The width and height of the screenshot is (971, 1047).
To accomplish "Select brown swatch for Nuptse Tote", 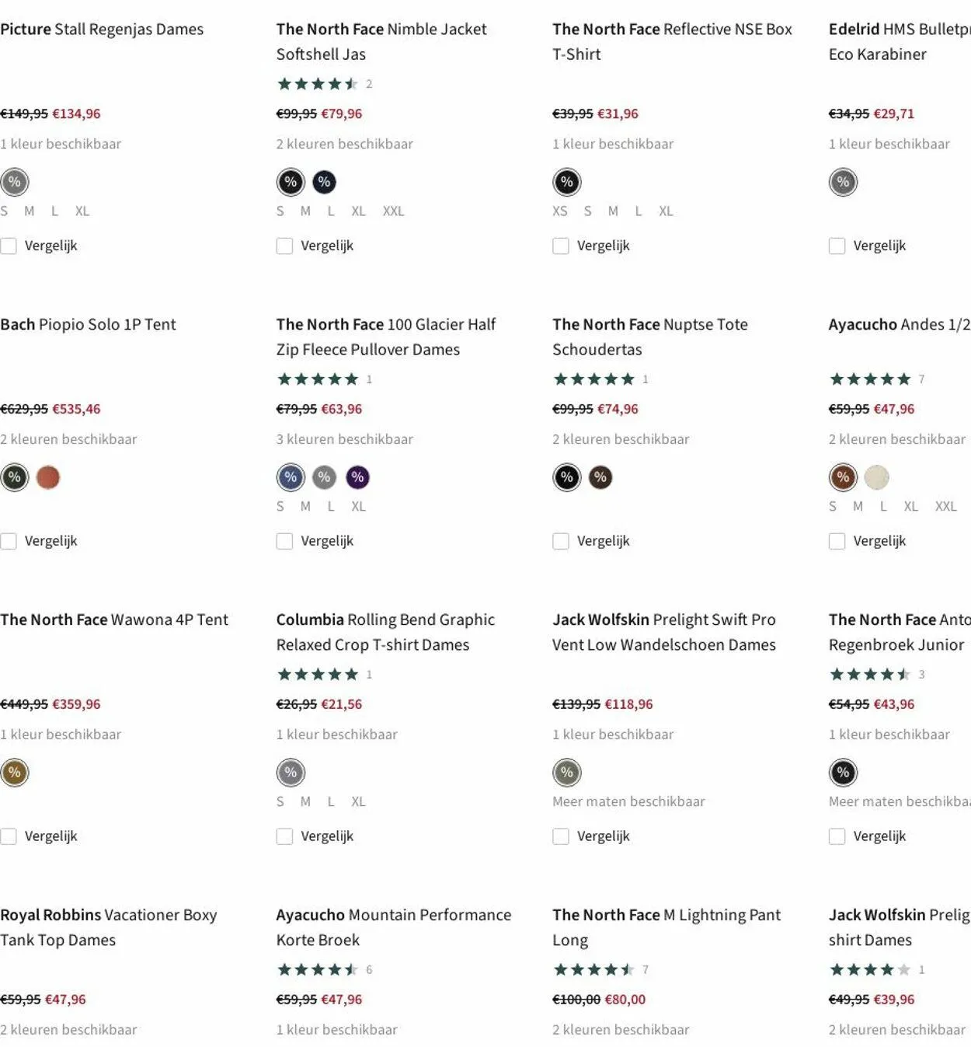I will click(600, 477).
